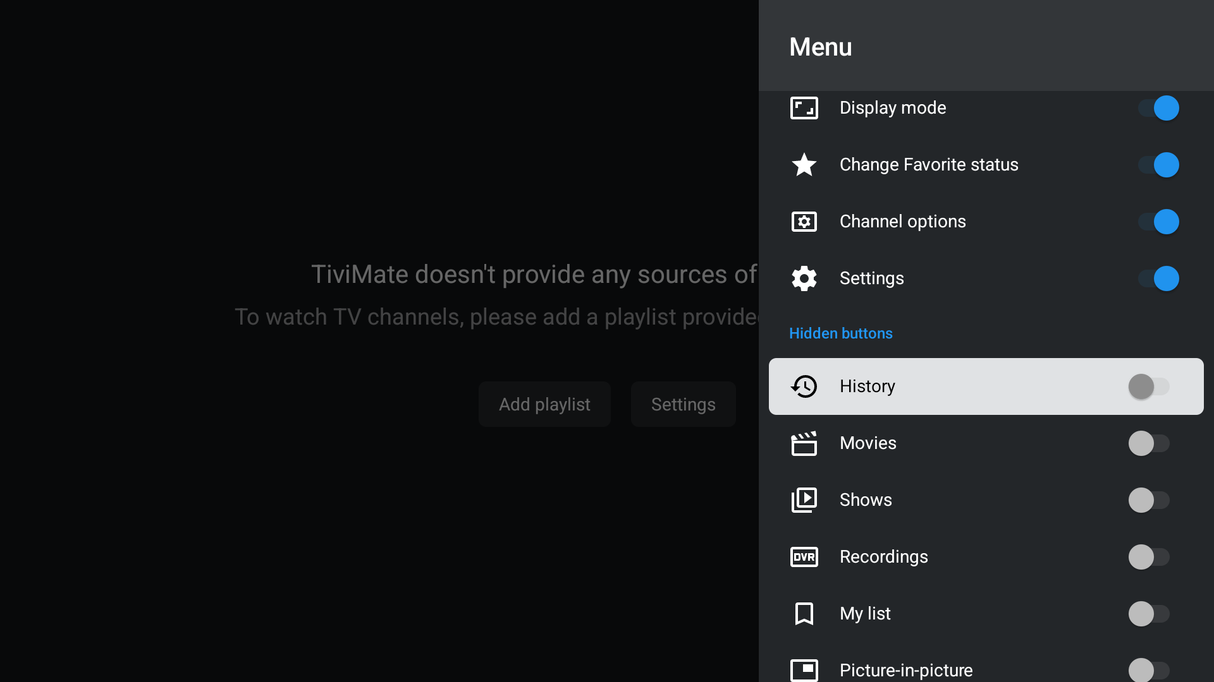
Task: Click the Settings button beside Add playlist
Action: tap(683, 404)
